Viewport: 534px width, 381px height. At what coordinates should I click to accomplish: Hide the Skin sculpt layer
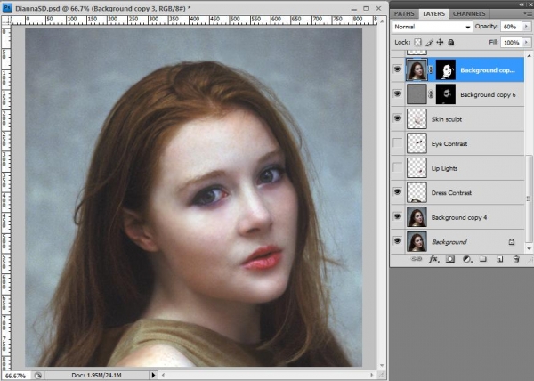398,118
